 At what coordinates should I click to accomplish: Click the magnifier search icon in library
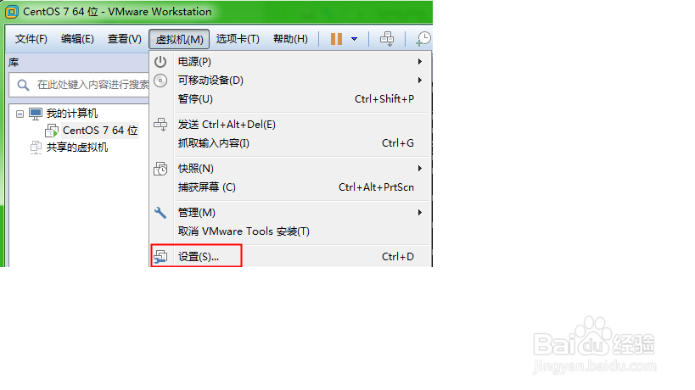pos(23,85)
